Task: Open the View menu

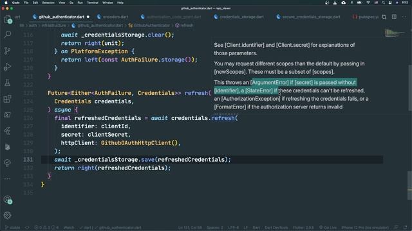Action: pyautogui.click(x=62, y=3)
